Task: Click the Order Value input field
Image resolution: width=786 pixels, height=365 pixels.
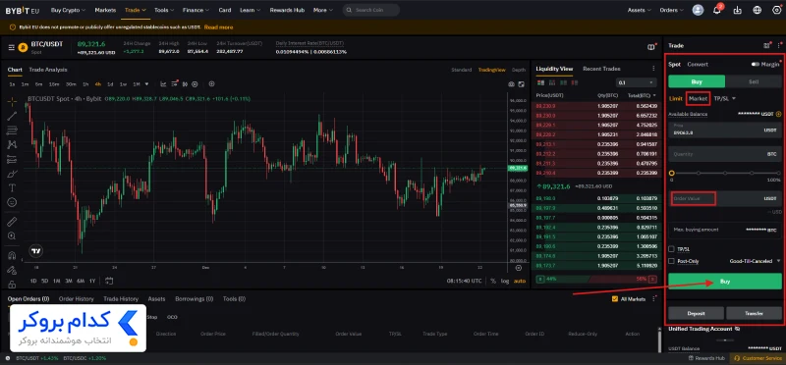Action: (725, 199)
